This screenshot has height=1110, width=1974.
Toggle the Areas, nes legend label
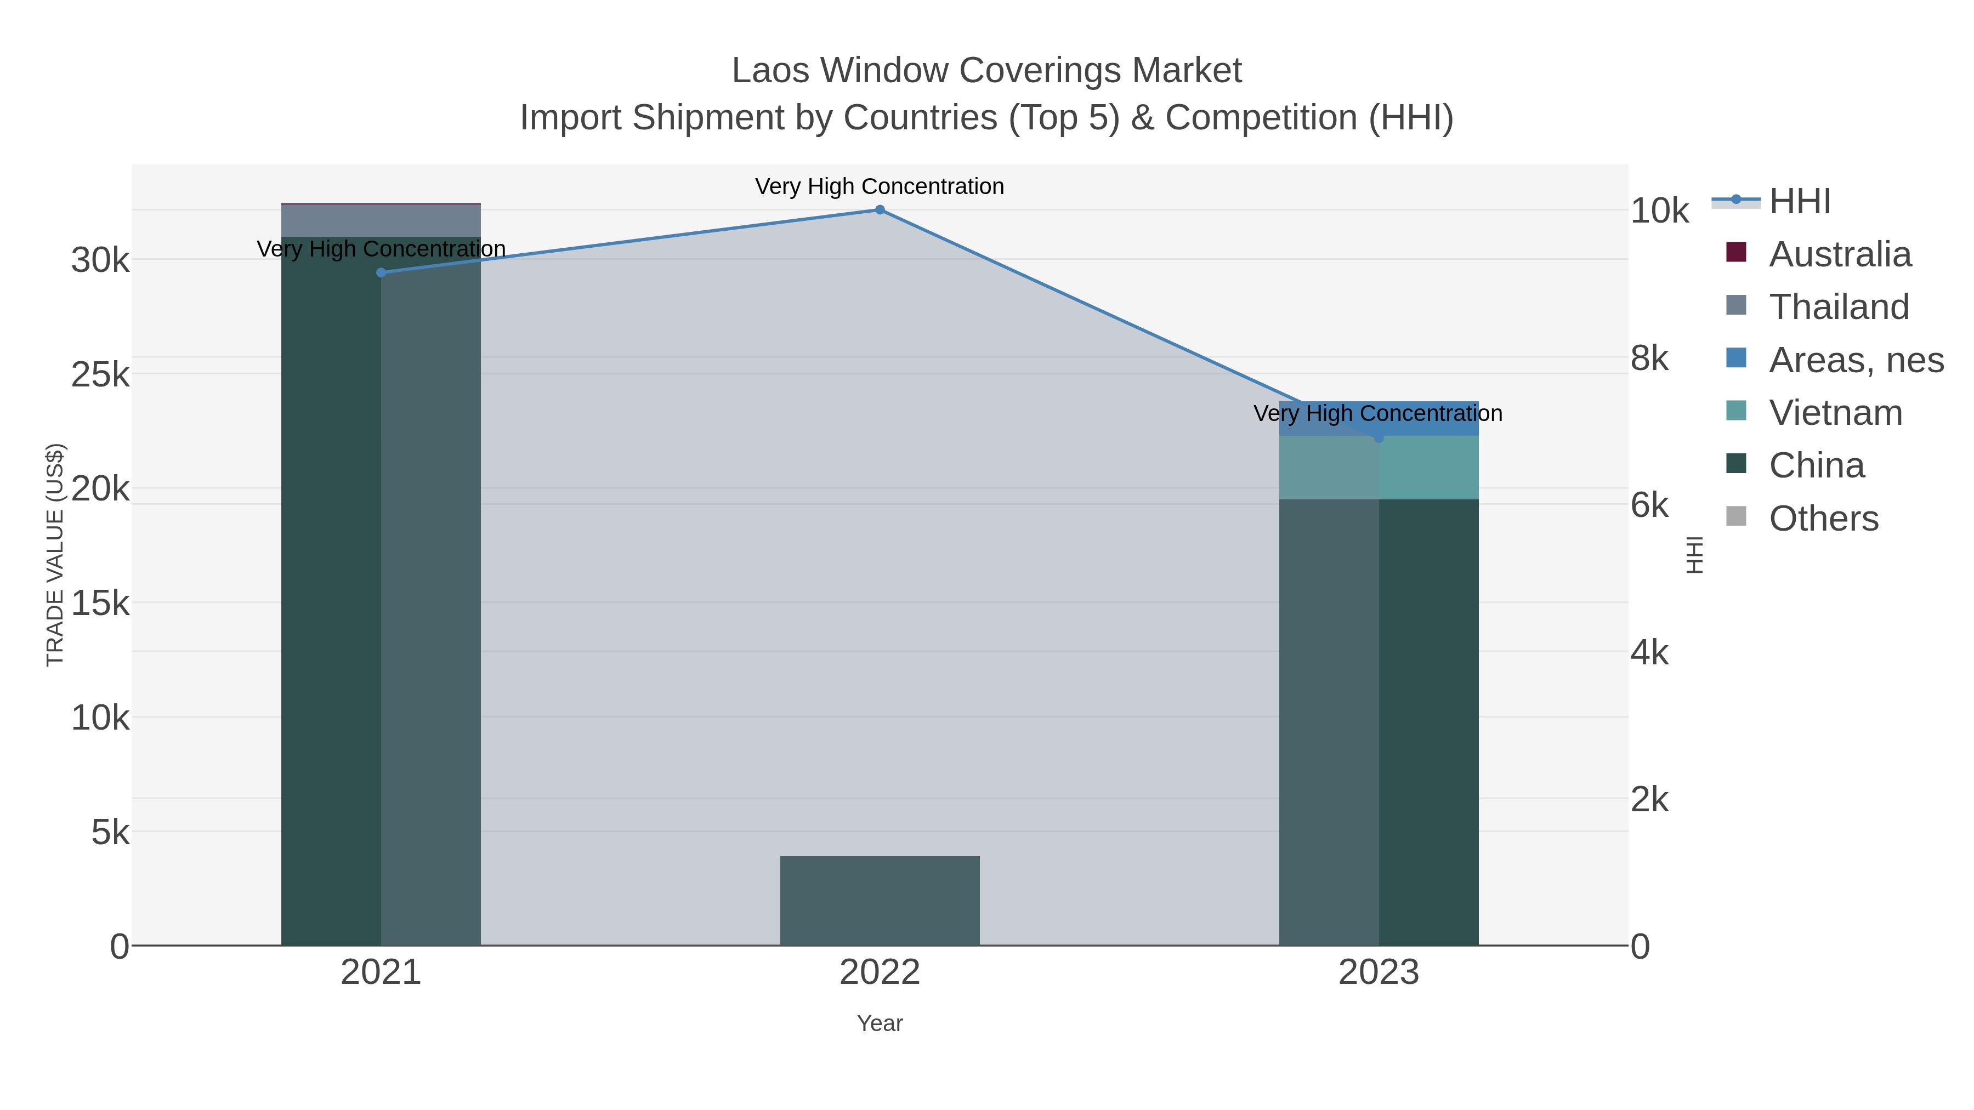[1856, 360]
